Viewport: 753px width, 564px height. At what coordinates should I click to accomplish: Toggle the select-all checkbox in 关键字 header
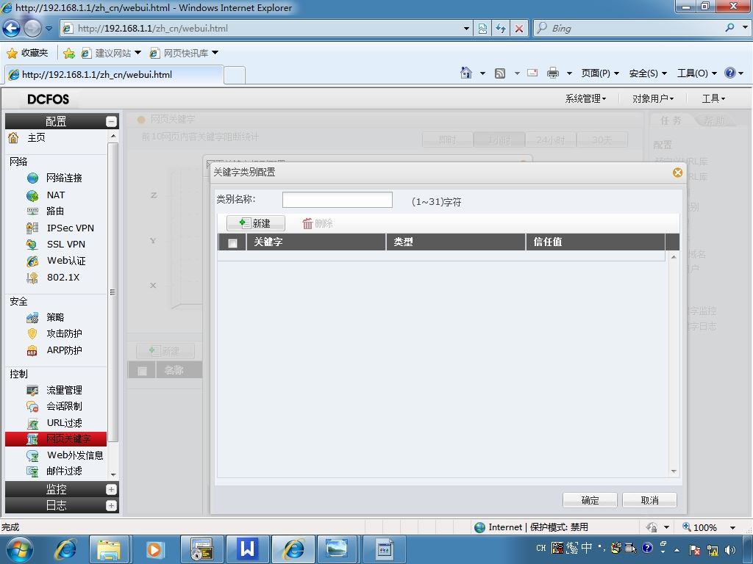point(232,243)
